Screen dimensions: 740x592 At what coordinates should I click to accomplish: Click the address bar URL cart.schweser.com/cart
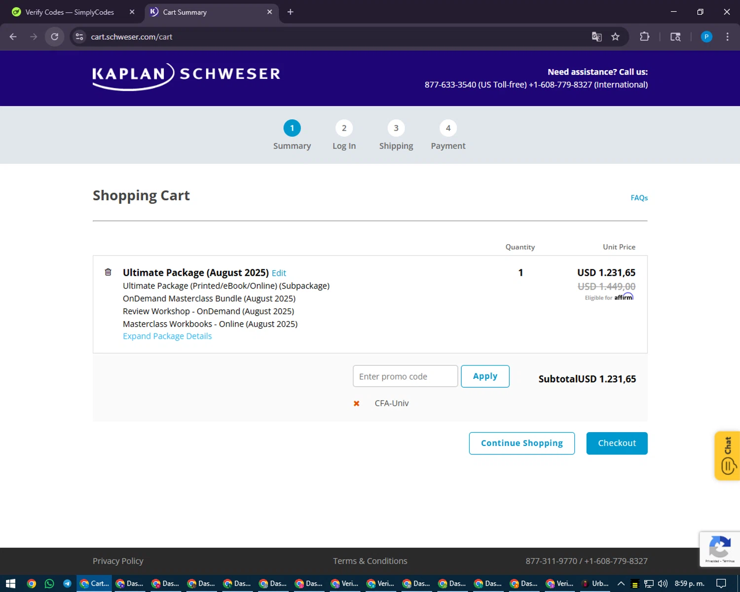(132, 37)
